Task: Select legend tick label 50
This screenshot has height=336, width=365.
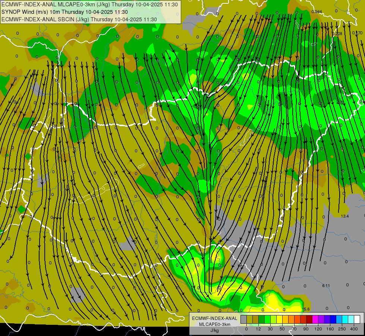Action: tap(282, 329)
